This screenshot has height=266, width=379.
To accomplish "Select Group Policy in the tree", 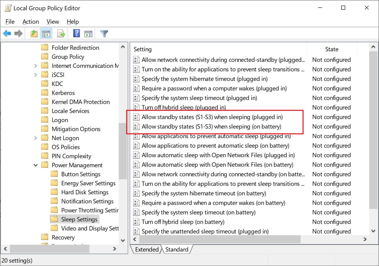I will (68, 57).
